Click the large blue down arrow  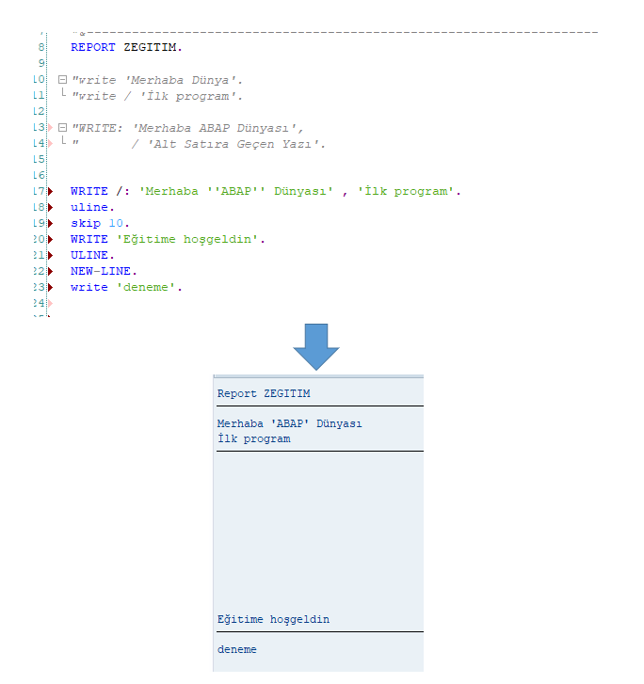pyautogui.click(x=315, y=345)
